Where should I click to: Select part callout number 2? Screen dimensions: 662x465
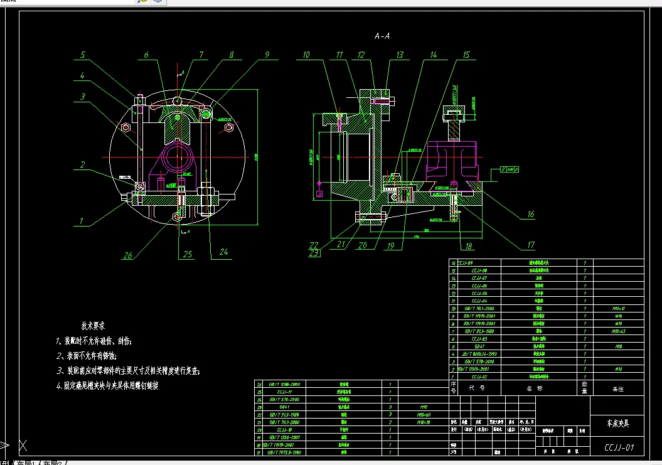point(83,164)
